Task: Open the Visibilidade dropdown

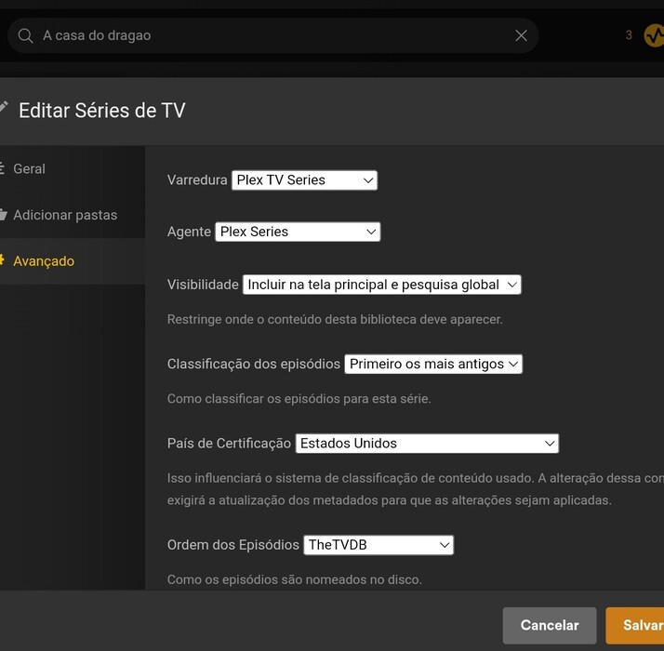Action: click(382, 285)
